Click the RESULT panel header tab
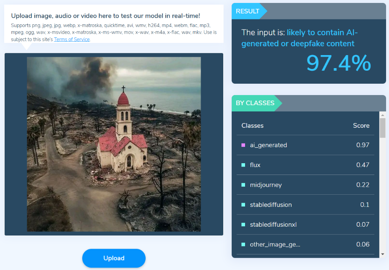This screenshot has height=270, width=389. point(248,11)
